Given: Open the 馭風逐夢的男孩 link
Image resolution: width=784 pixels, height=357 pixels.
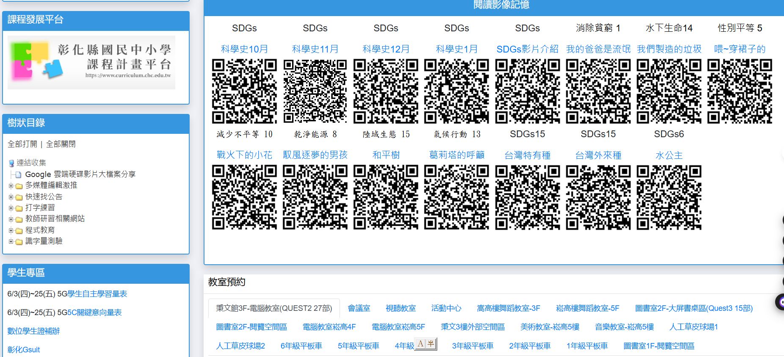Looking at the screenshot, I should tap(315, 155).
